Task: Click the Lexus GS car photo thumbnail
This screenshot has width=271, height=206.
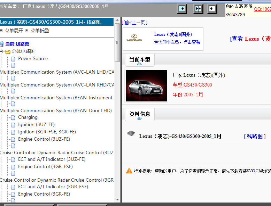Action: tap(146, 86)
